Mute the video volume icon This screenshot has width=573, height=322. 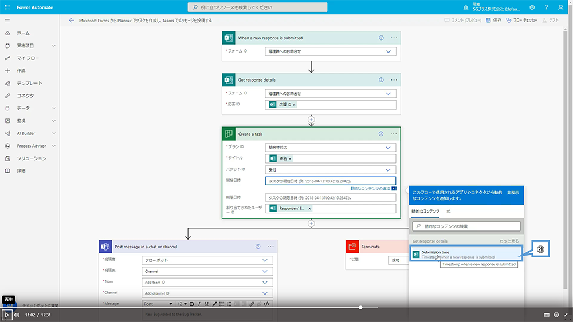point(17,315)
